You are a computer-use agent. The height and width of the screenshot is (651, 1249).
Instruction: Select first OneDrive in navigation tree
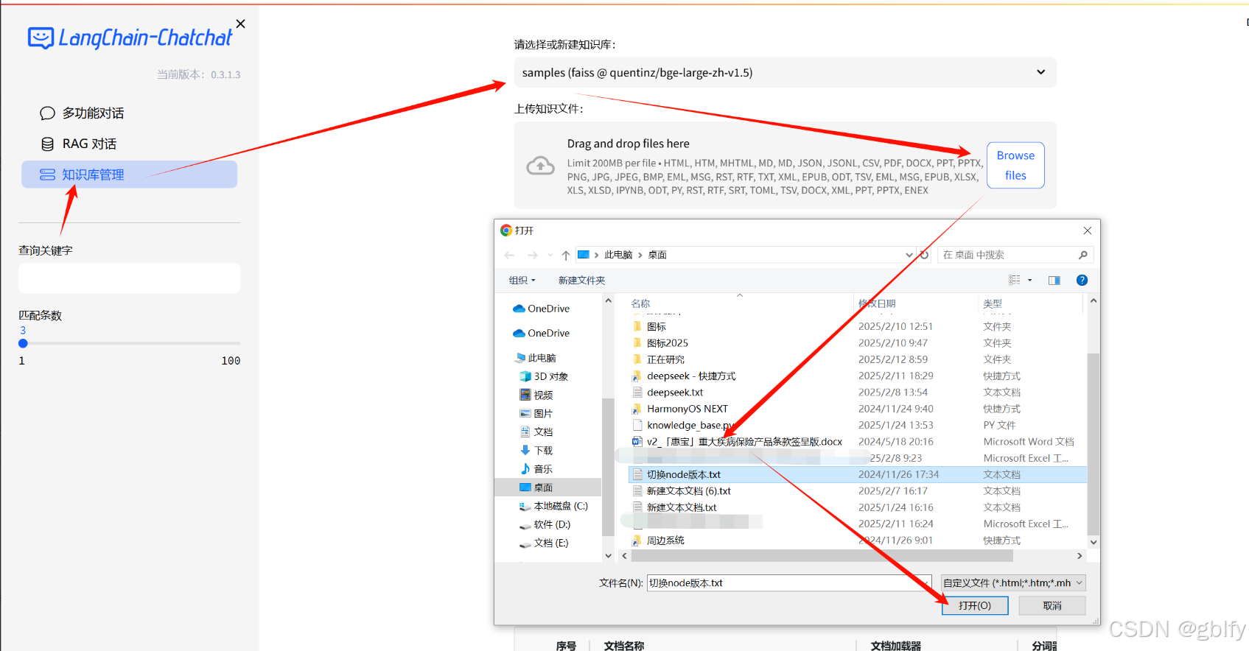click(542, 309)
